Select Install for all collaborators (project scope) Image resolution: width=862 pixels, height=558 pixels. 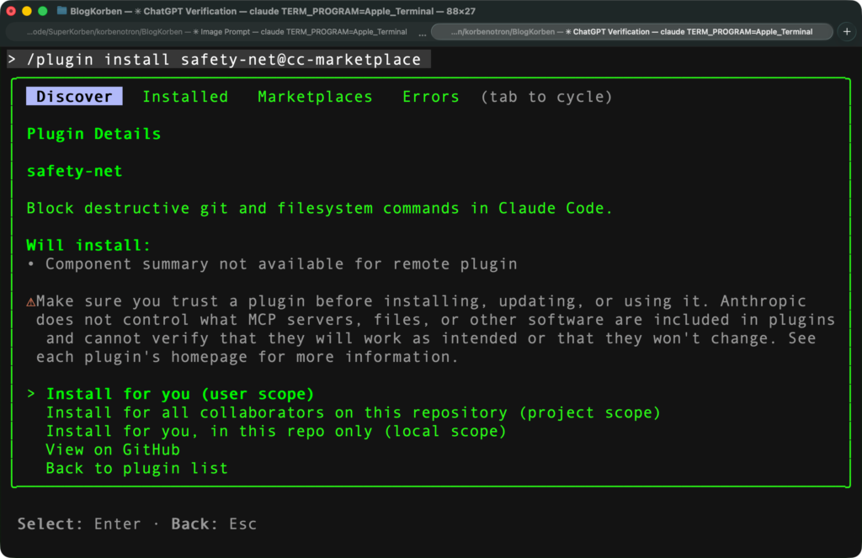353,412
